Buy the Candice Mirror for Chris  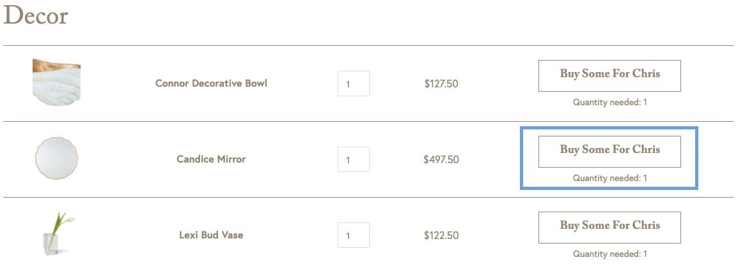point(609,152)
